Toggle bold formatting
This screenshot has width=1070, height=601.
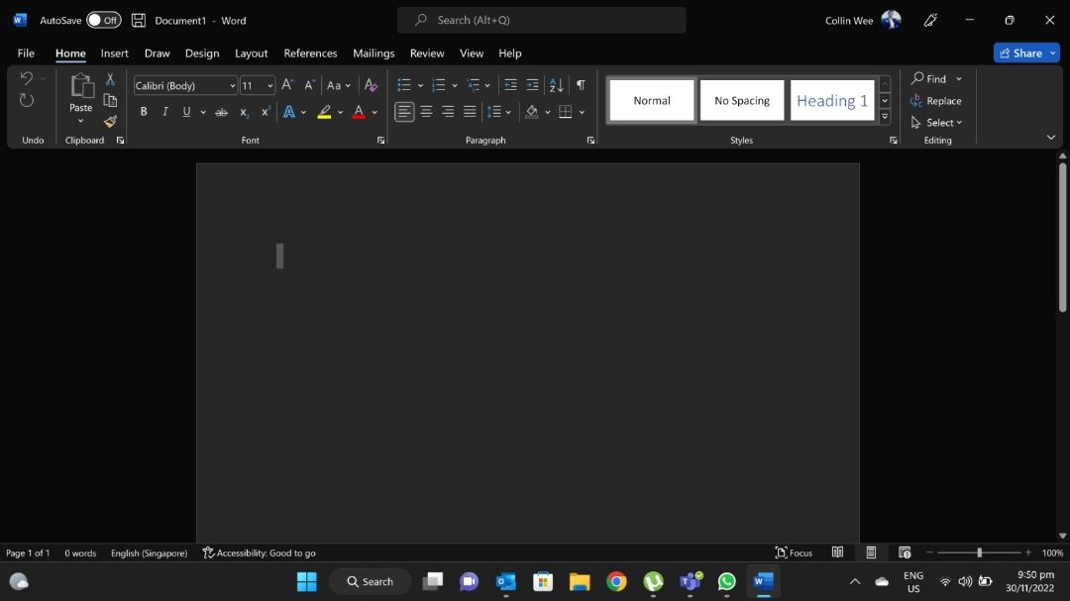(x=144, y=112)
